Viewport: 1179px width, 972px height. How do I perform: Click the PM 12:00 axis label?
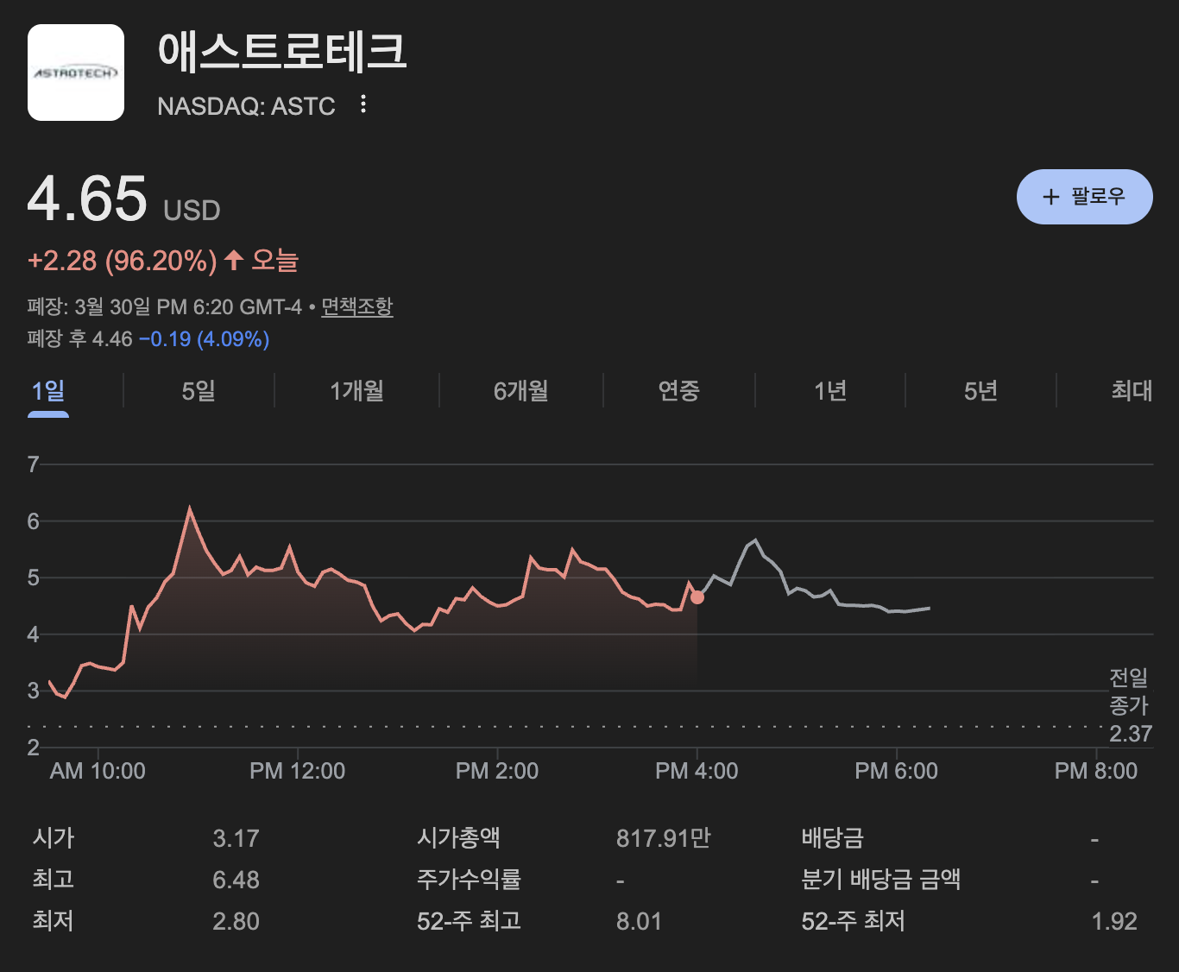pyautogui.click(x=297, y=771)
